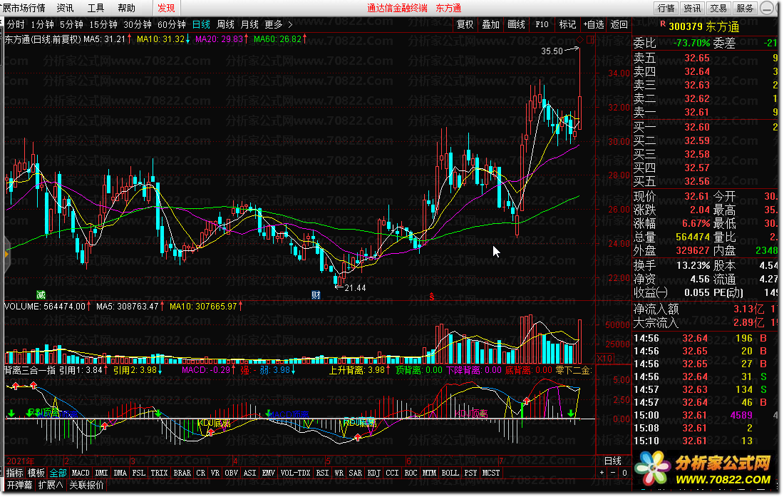The height and width of the screenshot is (497, 784).
Task: Open the 工具 menu
Action: point(96,8)
